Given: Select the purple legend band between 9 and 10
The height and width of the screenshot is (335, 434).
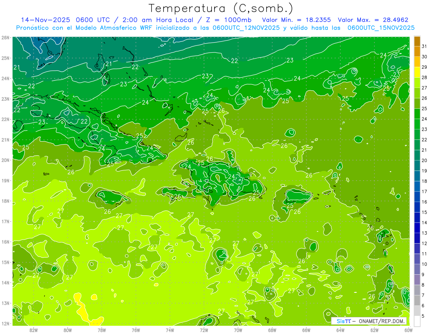Looking at the screenshot, I should click(x=417, y=269).
